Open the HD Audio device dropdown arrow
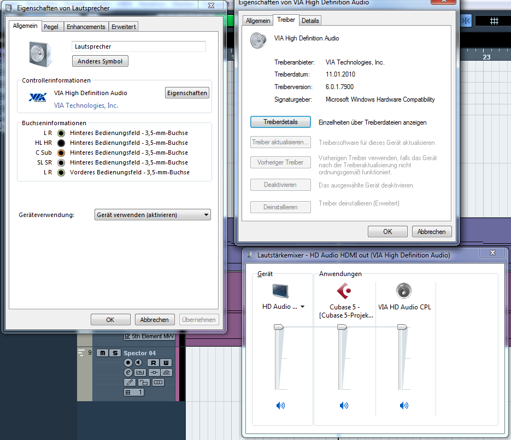This screenshot has height=440, width=511. pos(302,307)
